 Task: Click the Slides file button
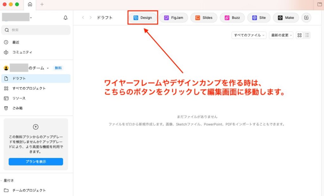click(203, 18)
